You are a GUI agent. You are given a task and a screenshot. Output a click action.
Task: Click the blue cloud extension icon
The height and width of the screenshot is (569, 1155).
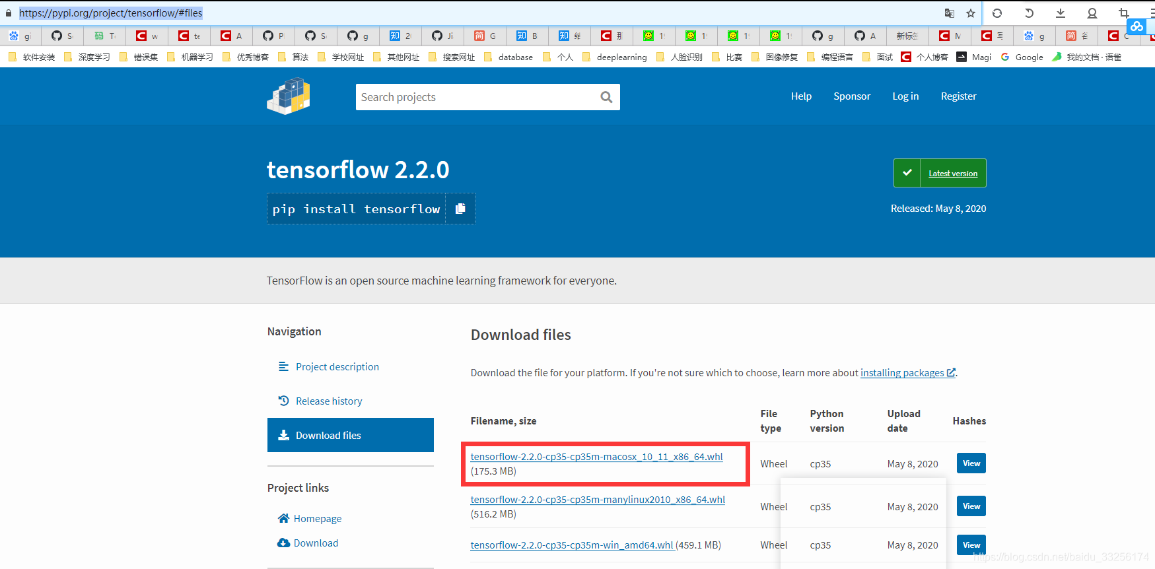(1137, 26)
